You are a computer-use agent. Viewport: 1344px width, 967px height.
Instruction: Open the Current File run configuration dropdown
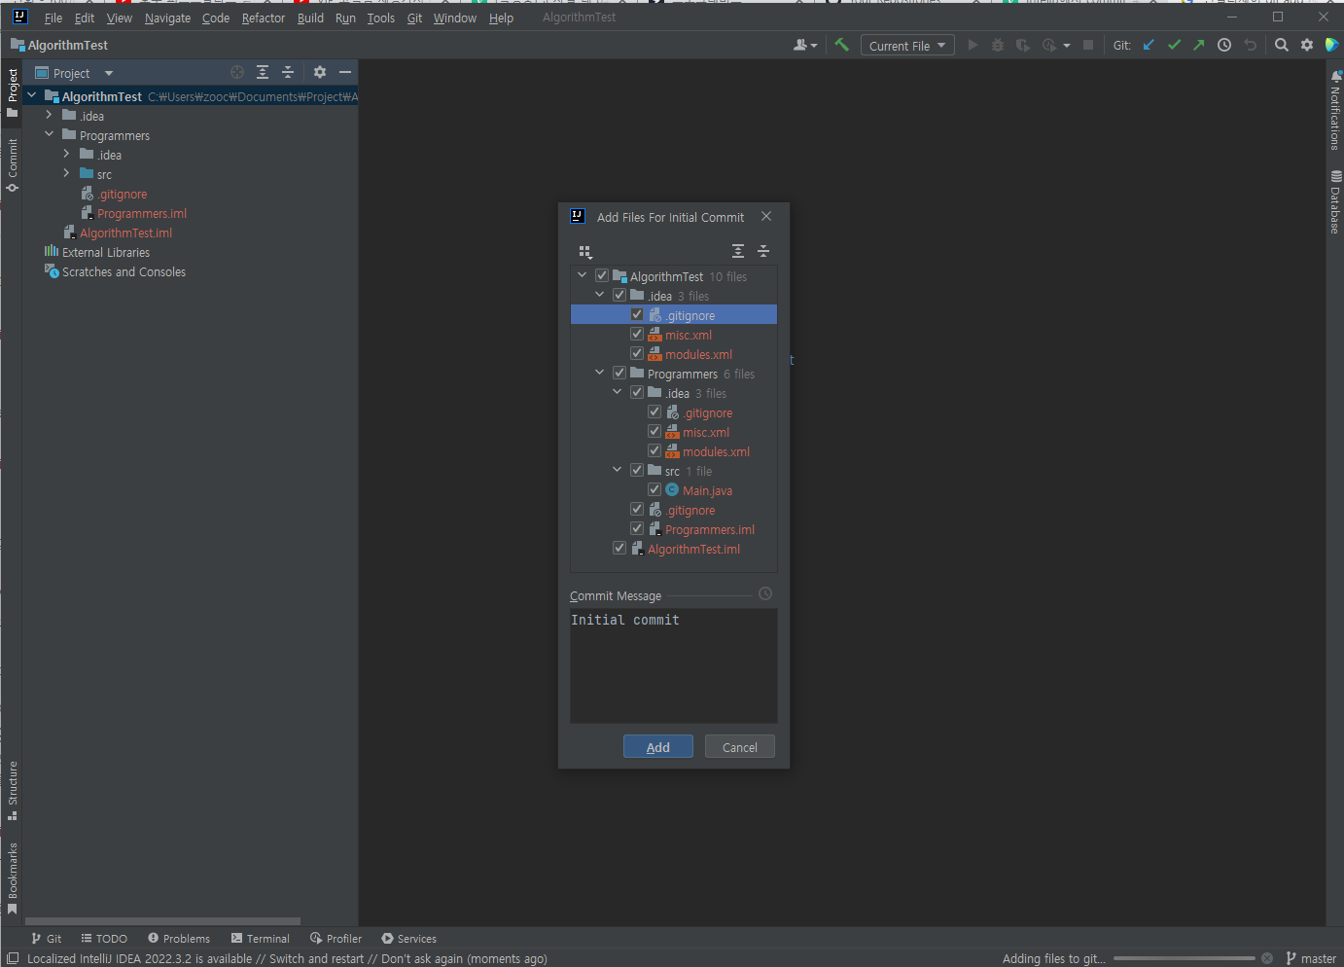pos(907,46)
